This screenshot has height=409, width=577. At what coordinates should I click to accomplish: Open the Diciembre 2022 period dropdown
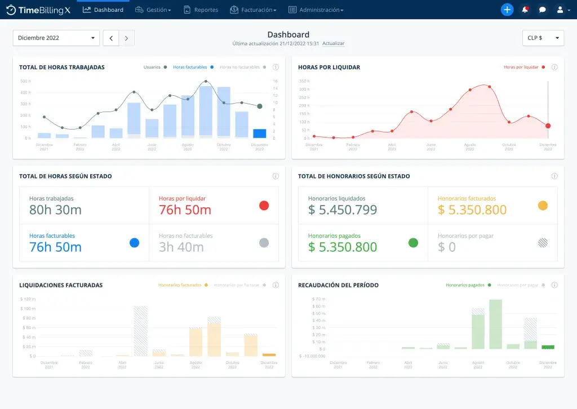click(x=56, y=38)
